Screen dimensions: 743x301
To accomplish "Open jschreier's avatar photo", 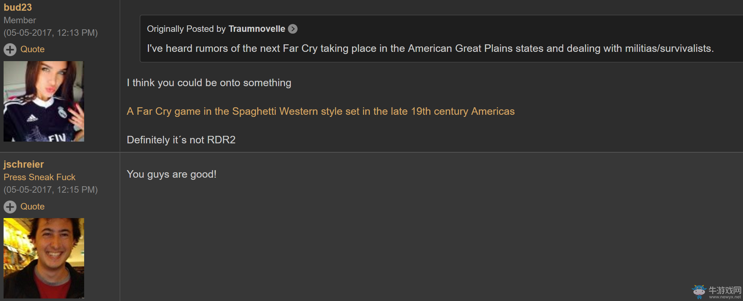I will [44, 258].
